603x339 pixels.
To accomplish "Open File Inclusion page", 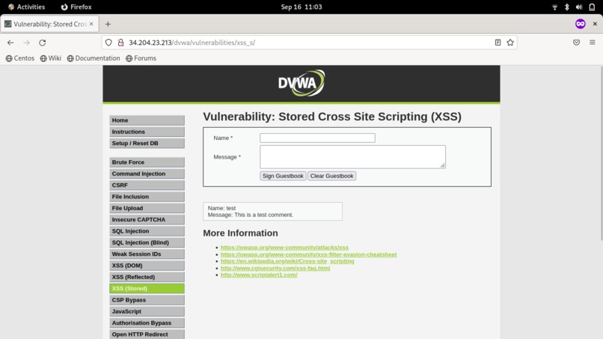I will click(x=147, y=197).
